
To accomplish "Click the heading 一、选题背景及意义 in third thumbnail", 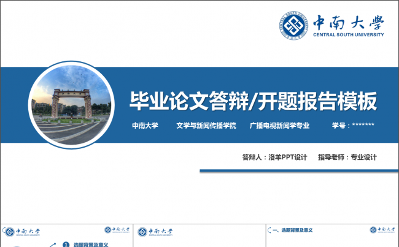I will [x=292, y=230].
